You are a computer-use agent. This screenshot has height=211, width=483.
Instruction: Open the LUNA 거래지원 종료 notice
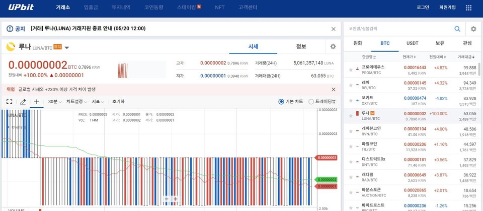88,29
